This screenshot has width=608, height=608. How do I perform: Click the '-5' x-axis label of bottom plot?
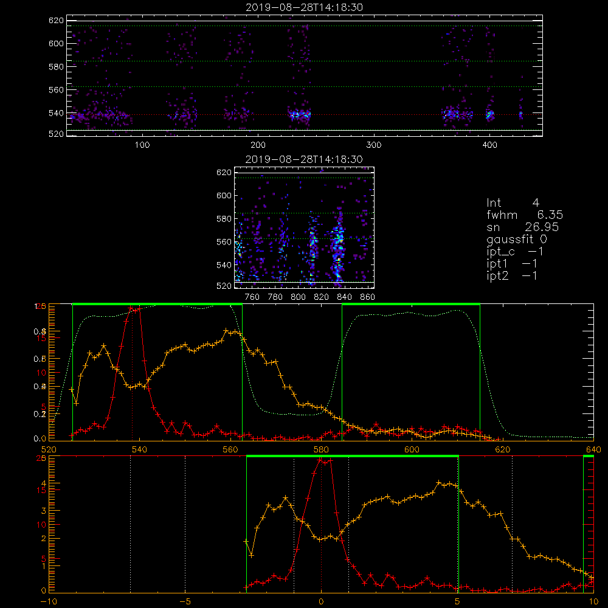click(185, 601)
